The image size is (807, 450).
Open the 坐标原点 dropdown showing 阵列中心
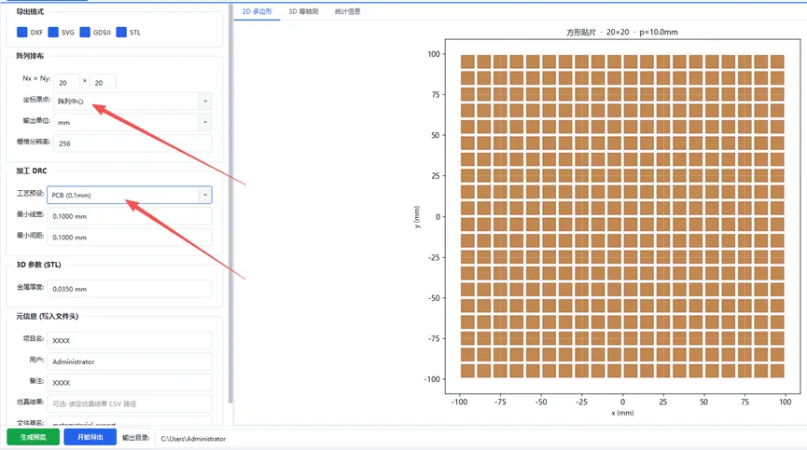coord(132,102)
